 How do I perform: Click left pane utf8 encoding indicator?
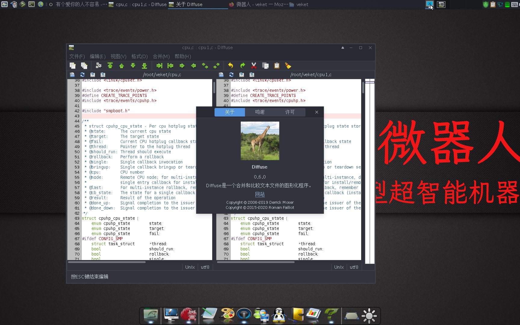pos(205,267)
